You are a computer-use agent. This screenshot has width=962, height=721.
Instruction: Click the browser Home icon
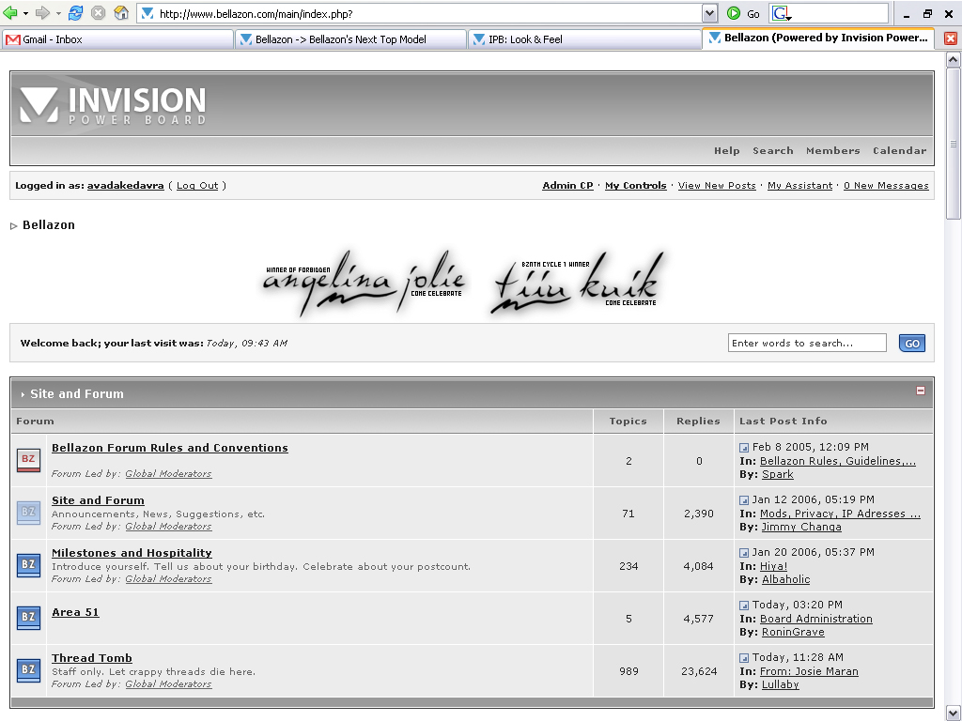click(x=121, y=13)
